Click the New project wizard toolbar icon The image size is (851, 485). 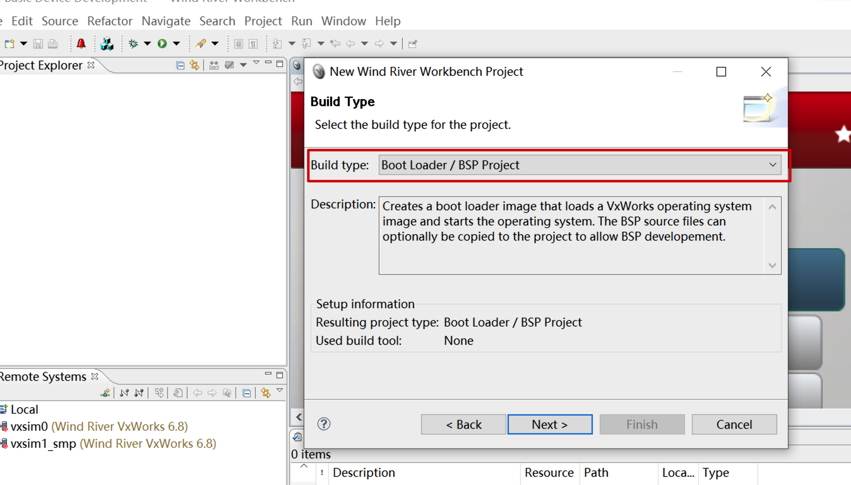point(9,44)
